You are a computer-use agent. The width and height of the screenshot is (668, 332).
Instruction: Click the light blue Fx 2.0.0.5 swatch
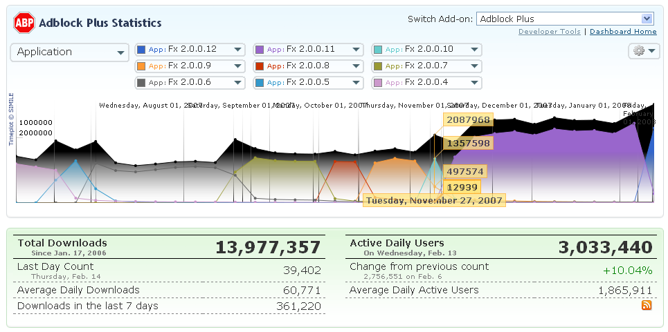click(x=260, y=83)
